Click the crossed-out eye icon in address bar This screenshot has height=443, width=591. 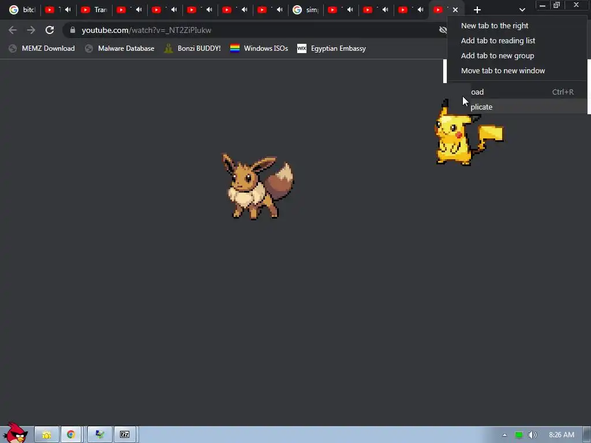point(443,30)
